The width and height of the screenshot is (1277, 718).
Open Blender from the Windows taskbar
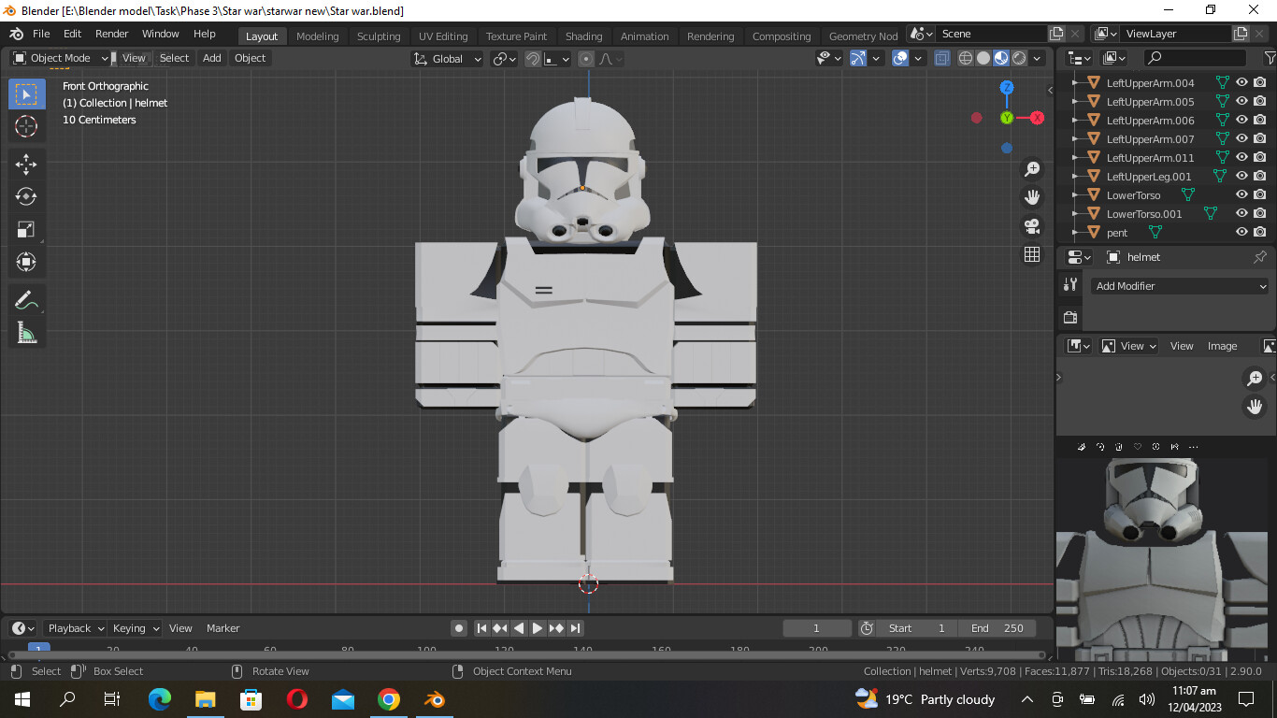(x=434, y=699)
